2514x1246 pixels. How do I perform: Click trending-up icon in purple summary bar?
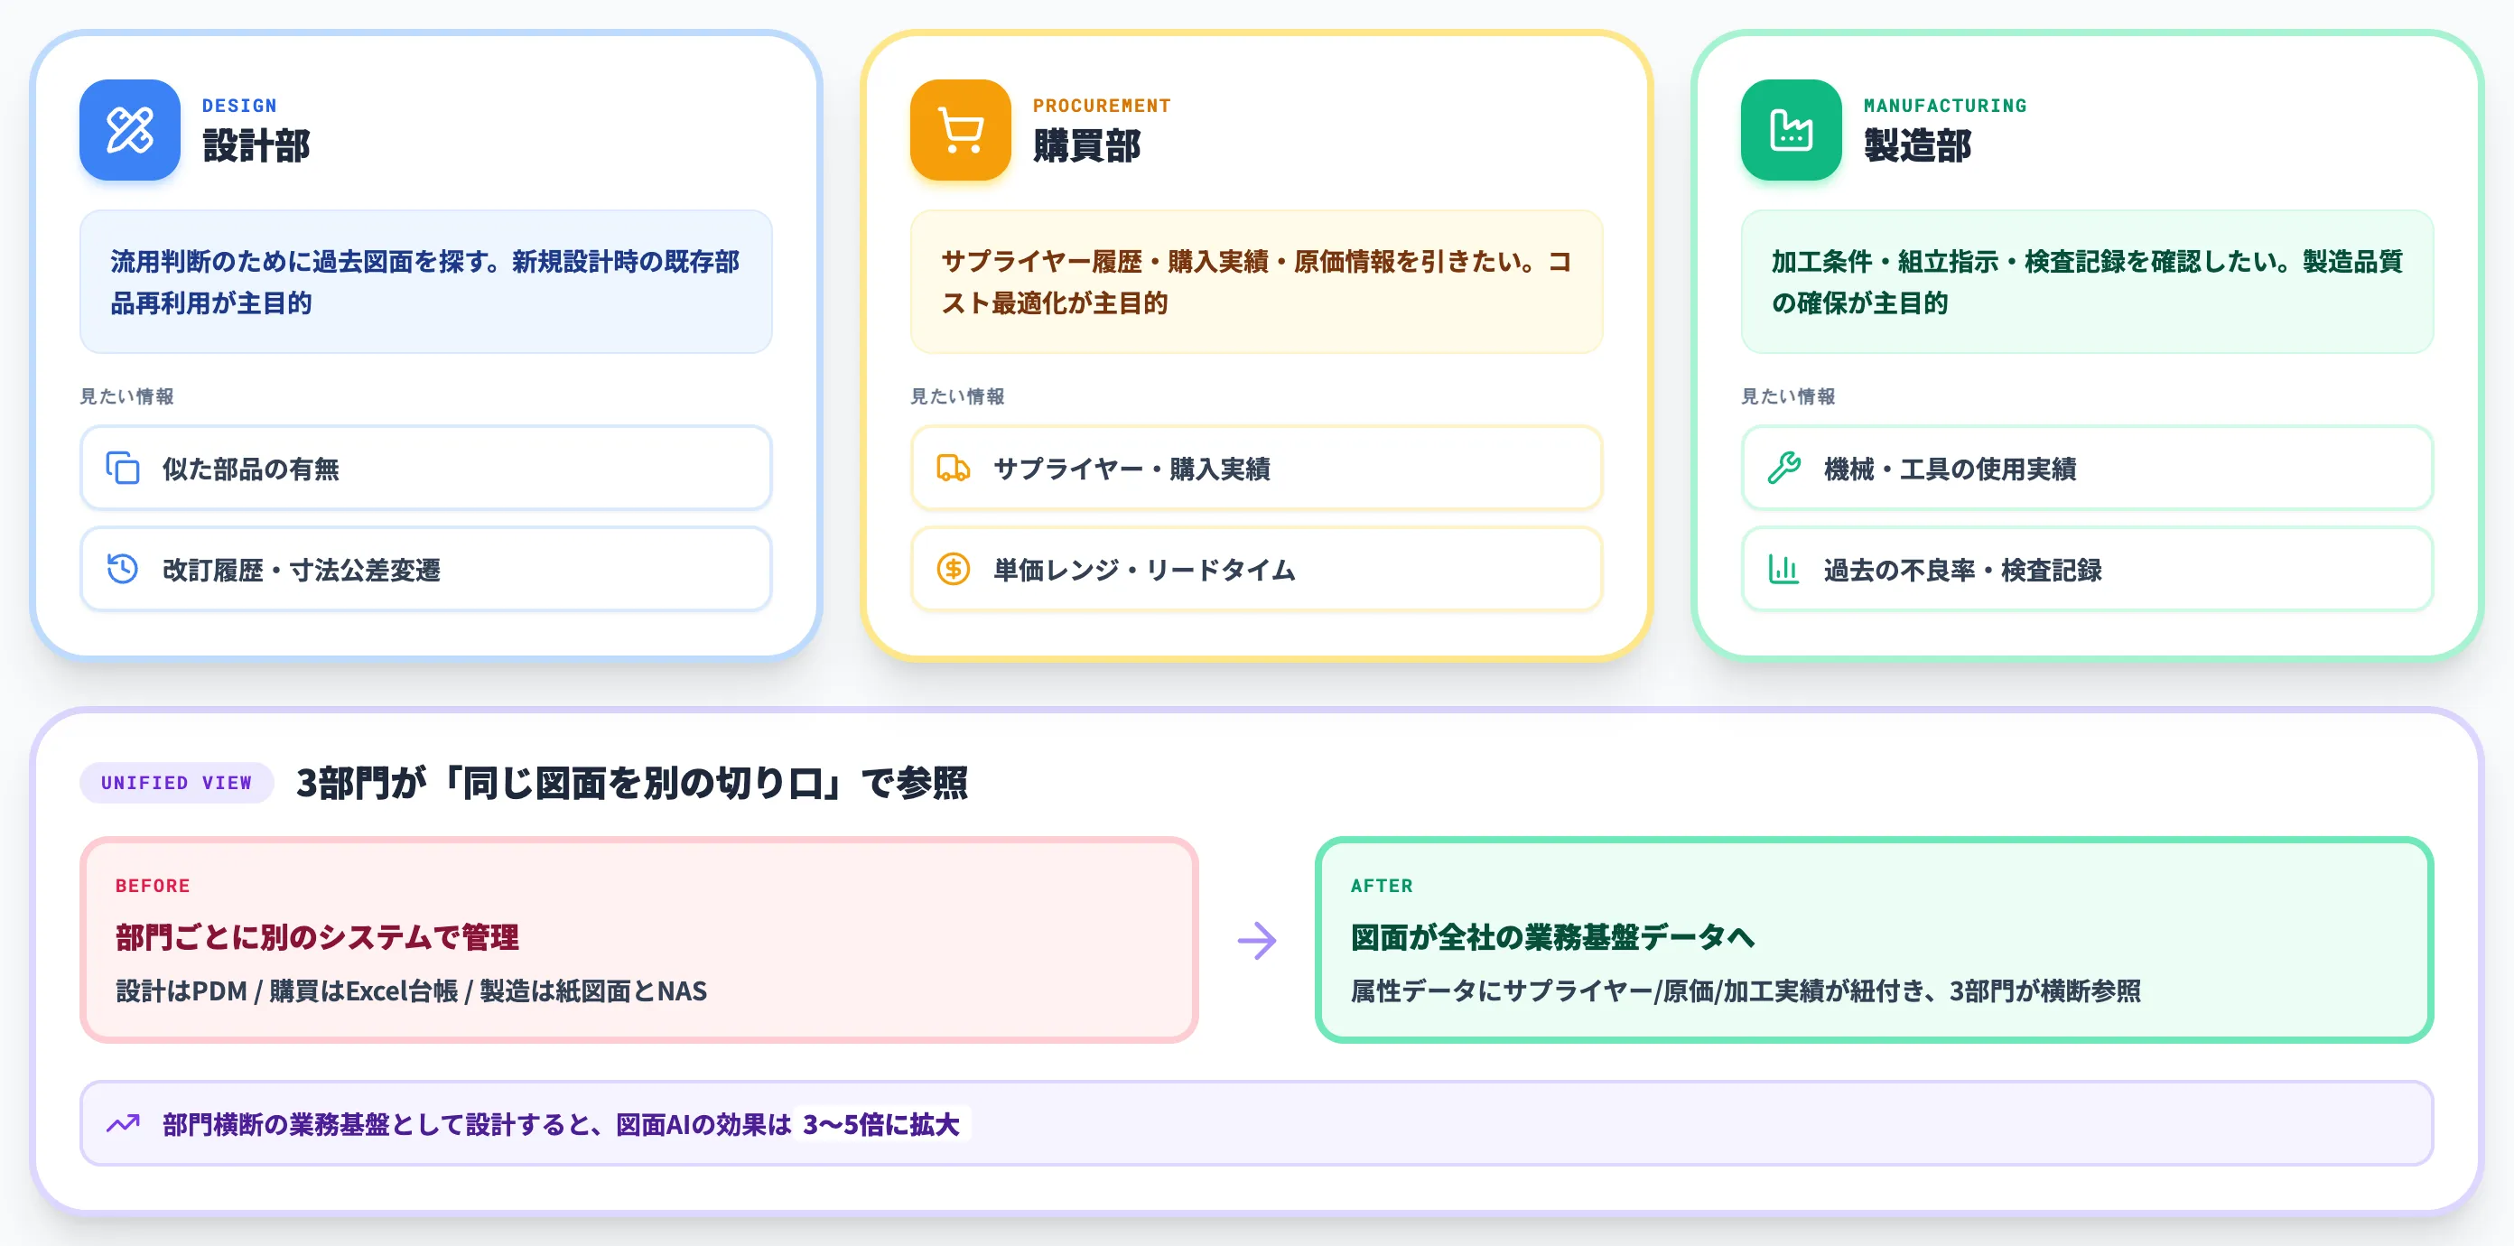(x=123, y=1124)
